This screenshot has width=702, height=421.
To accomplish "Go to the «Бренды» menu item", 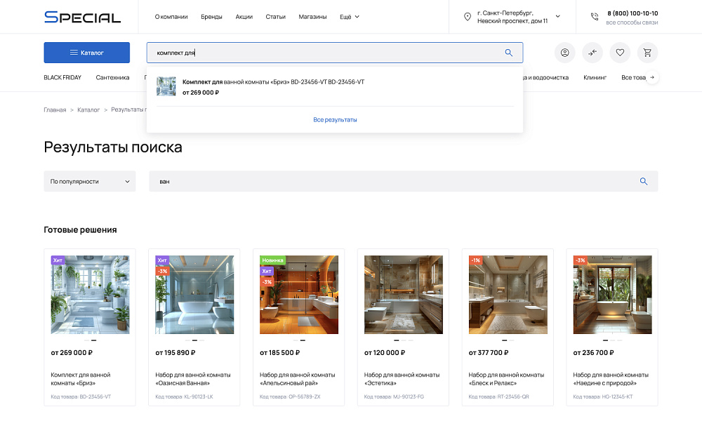I will (211, 17).
